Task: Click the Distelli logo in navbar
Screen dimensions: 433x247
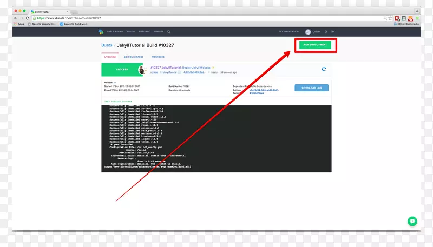Action: click(101, 32)
